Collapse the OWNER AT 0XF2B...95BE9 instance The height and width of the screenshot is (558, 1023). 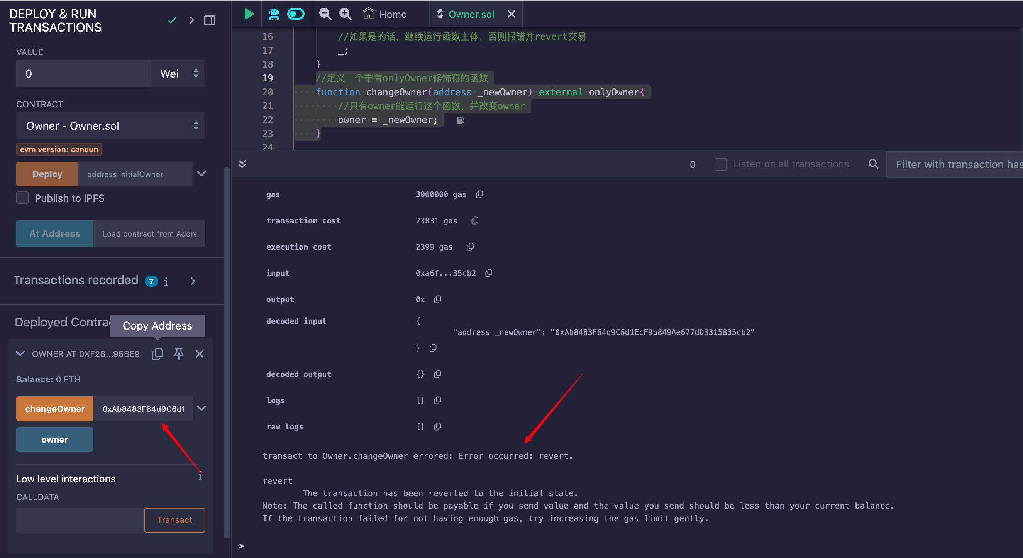20,353
